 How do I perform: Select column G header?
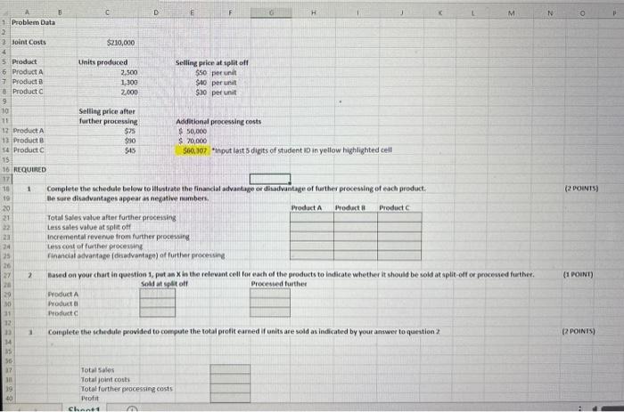[271, 12]
